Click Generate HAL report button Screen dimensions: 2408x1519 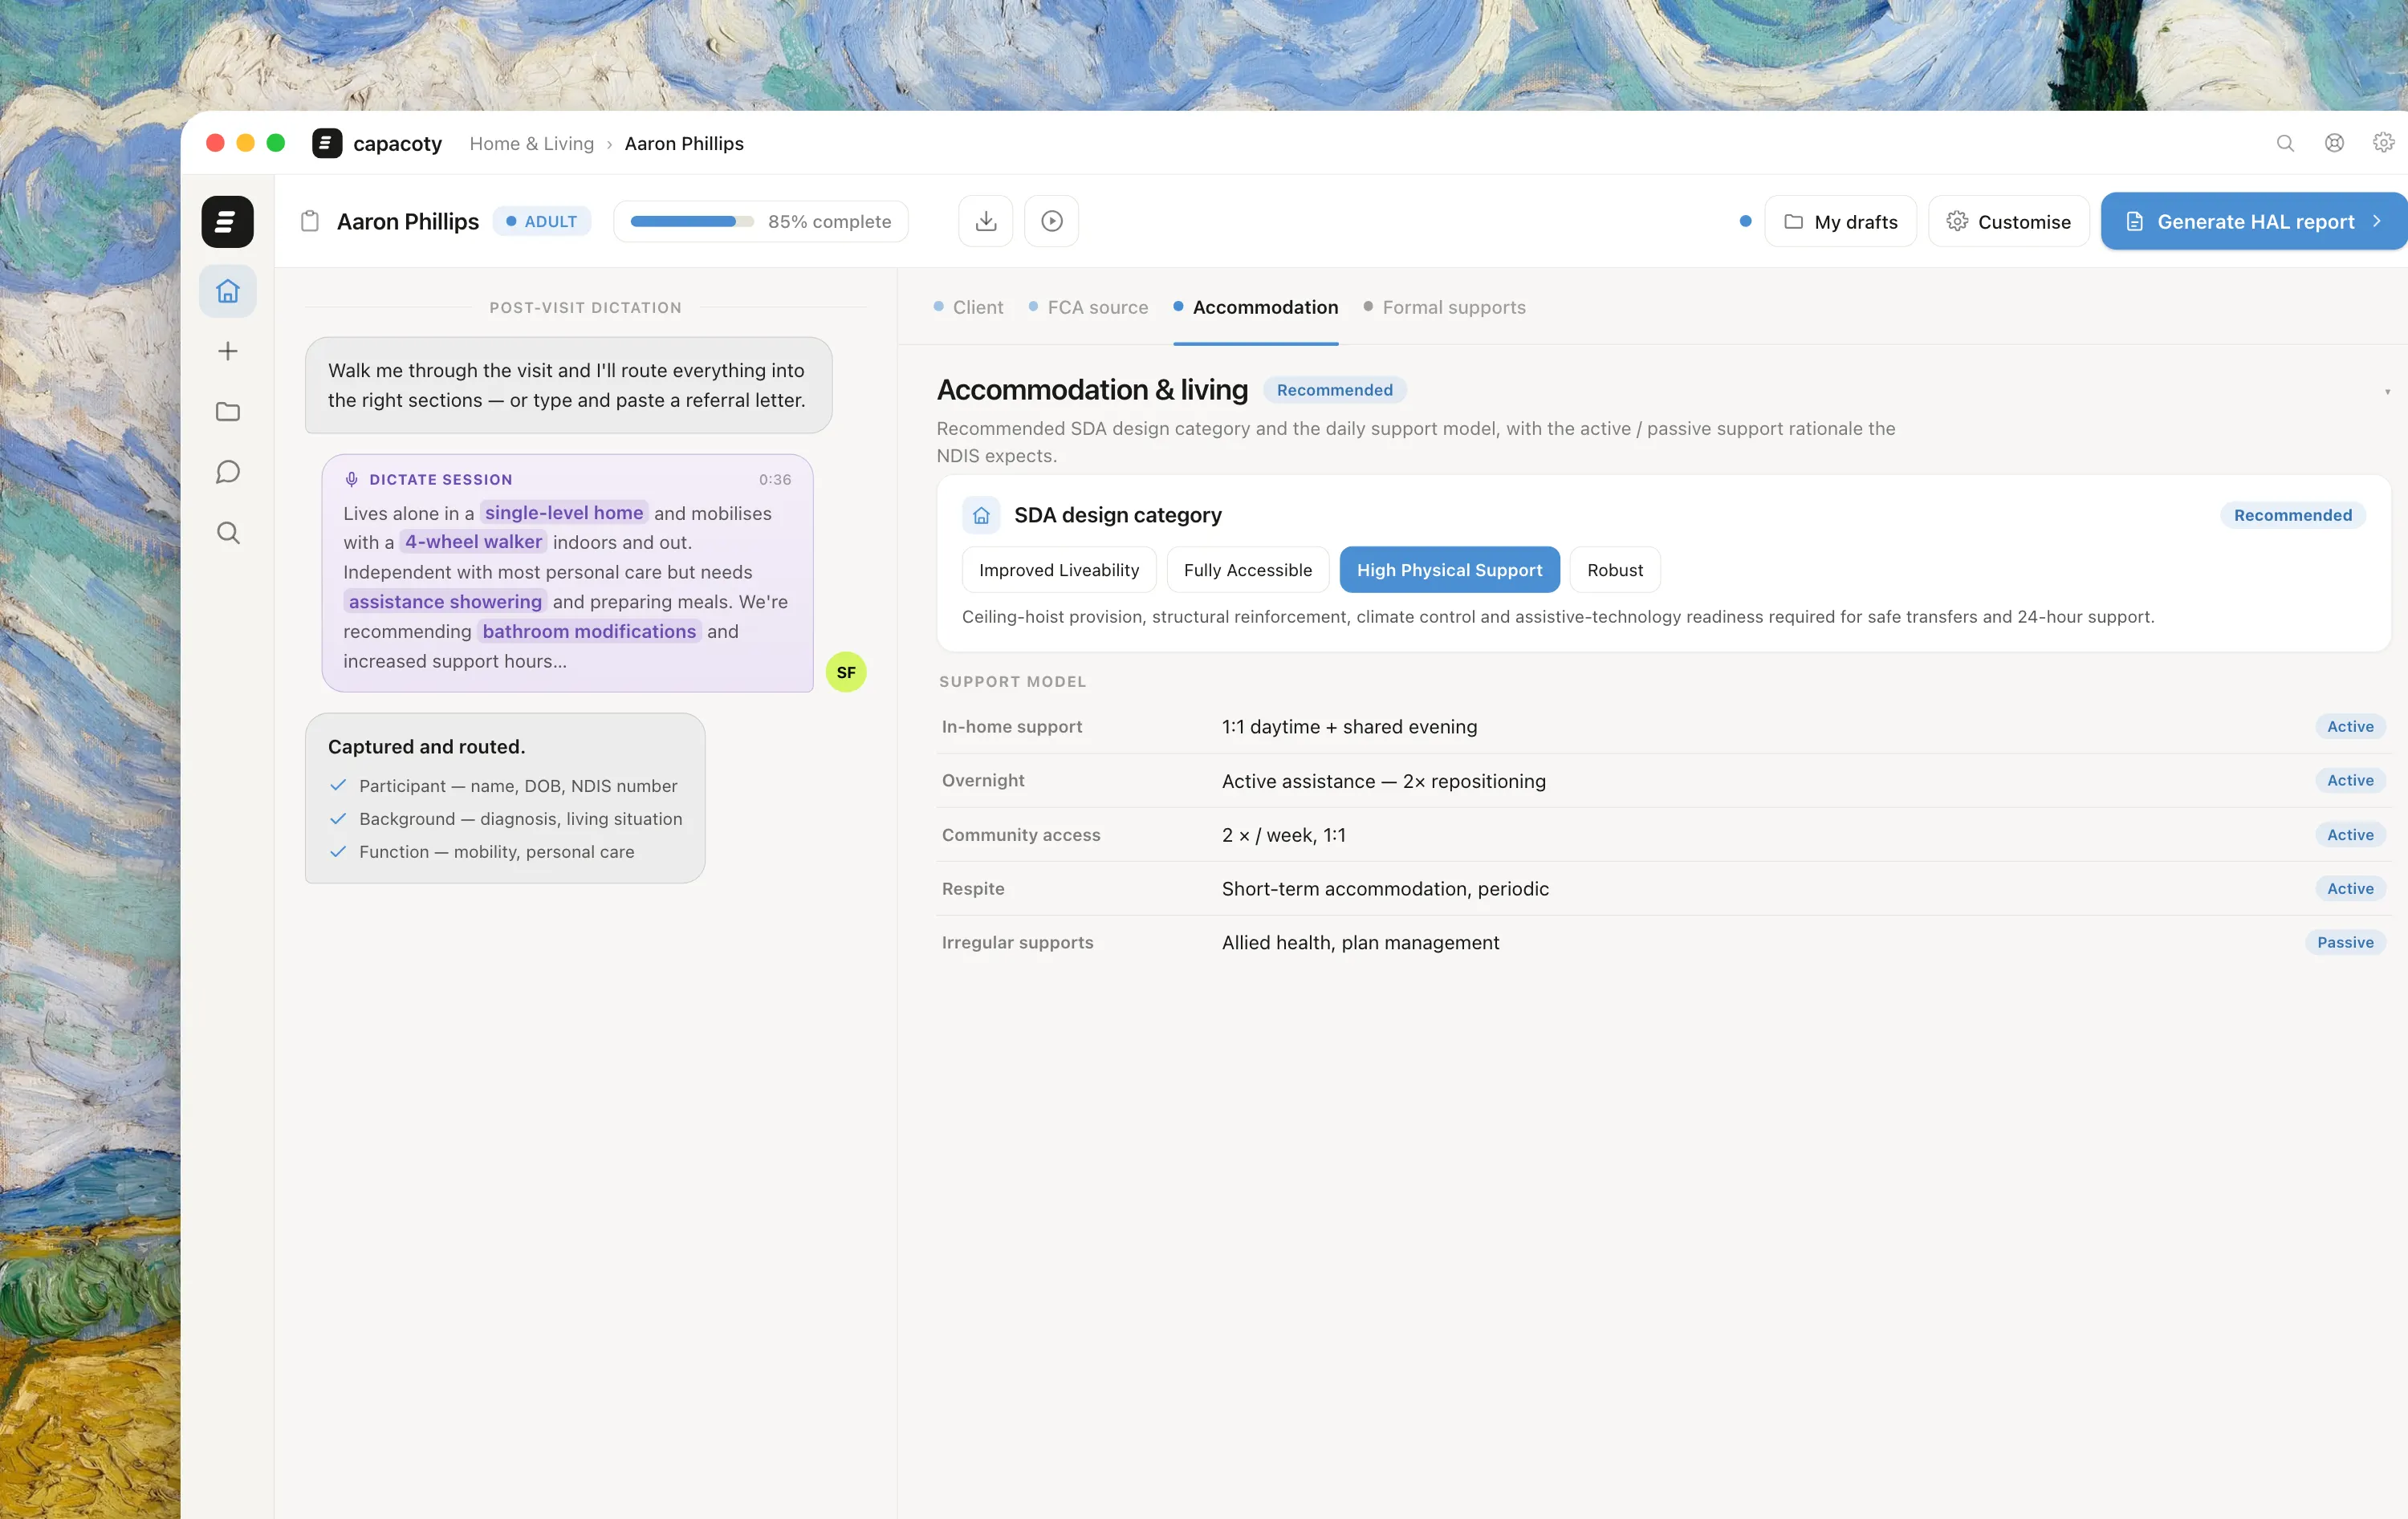click(x=2254, y=221)
